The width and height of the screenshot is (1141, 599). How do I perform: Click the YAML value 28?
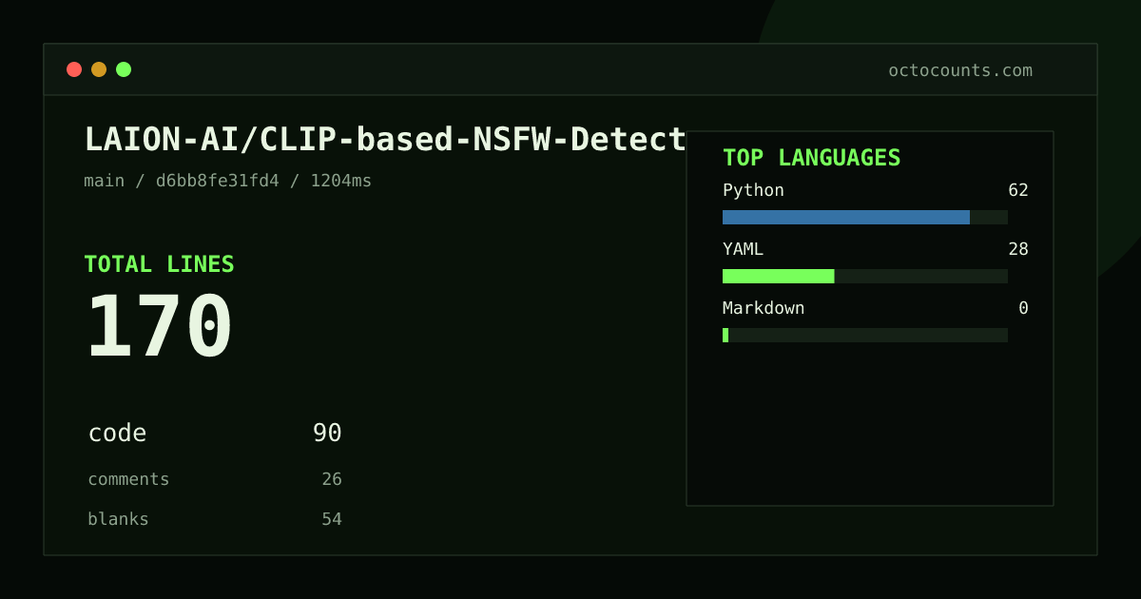pyautogui.click(x=1018, y=249)
